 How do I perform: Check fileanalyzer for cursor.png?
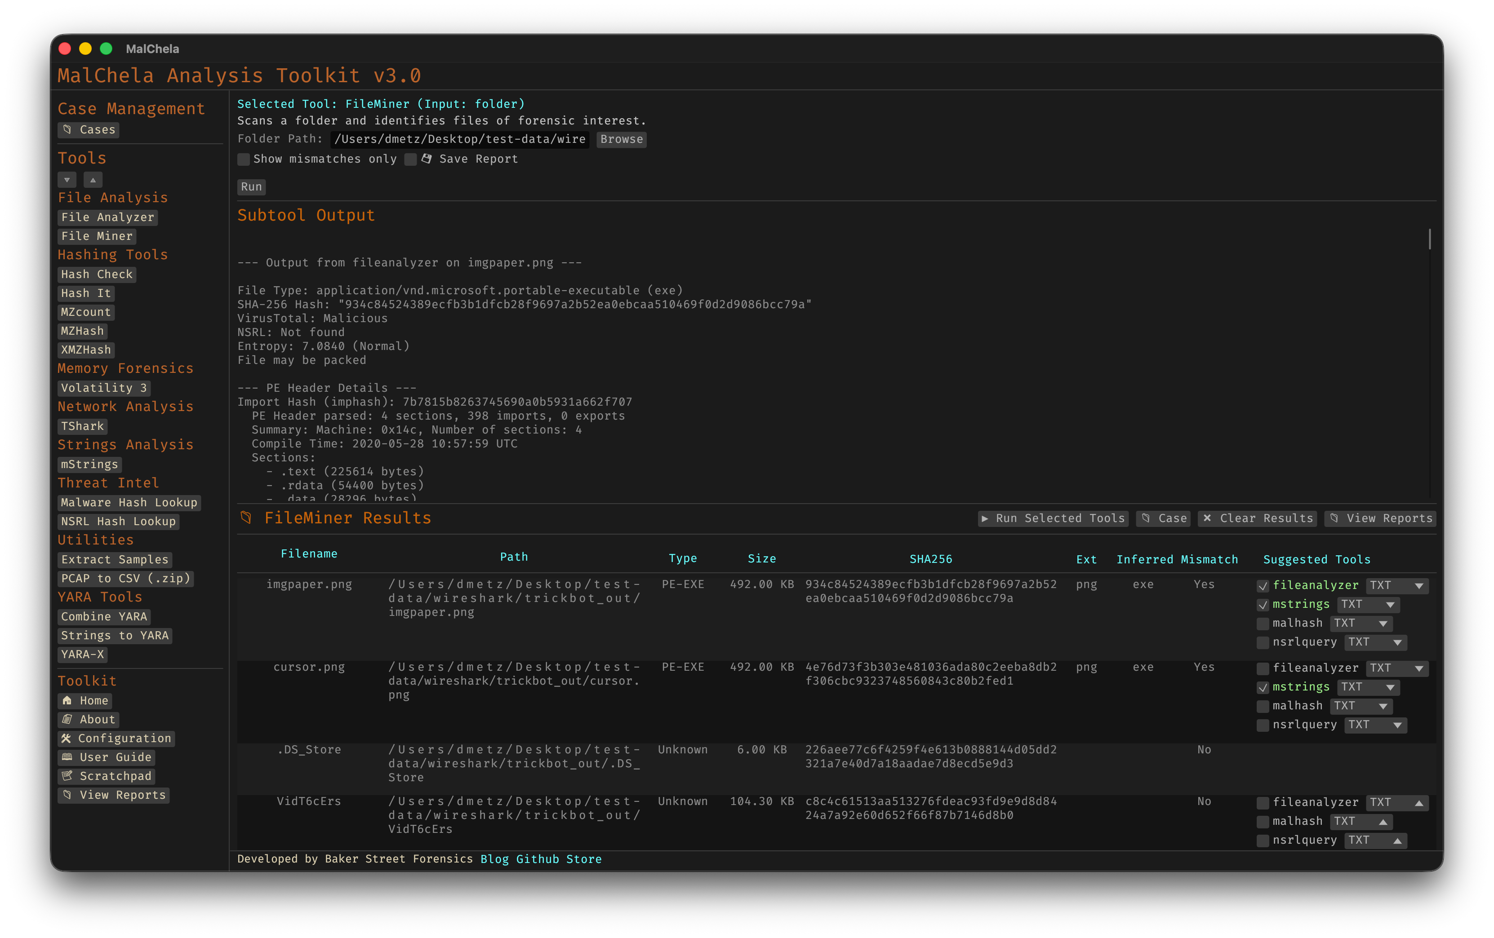coord(1263,668)
